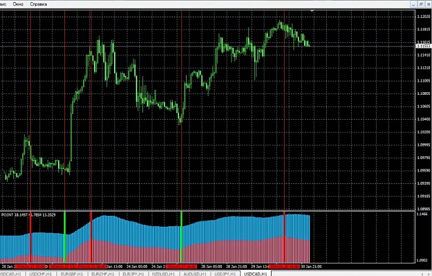Click the indicator scale value 0.0902
The width and height of the screenshot is (432, 276).
click(x=422, y=260)
